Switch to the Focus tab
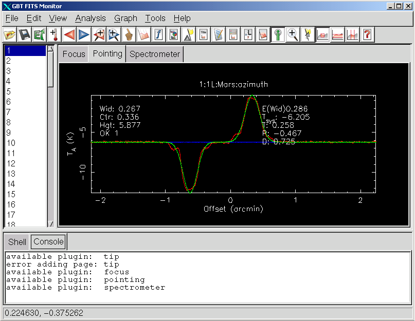 point(74,54)
